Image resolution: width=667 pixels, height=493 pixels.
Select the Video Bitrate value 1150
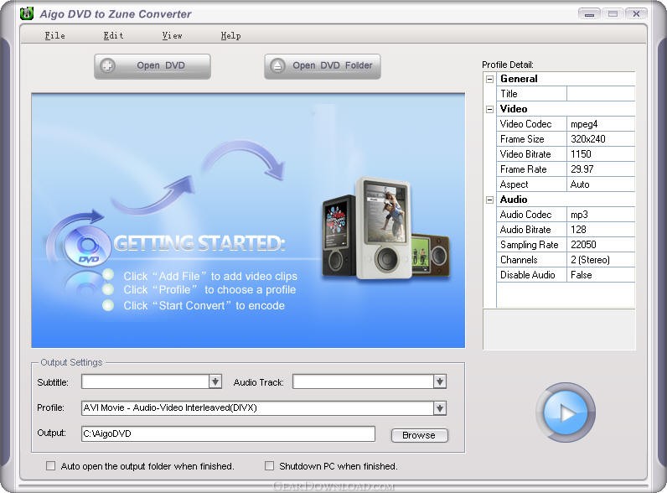pyautogui.click(x=601, y=154)
